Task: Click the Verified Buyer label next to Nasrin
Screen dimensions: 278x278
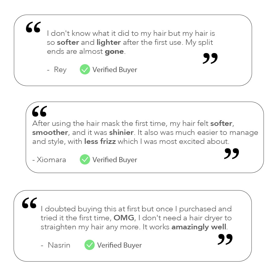Action: click(x=119, y=245)
